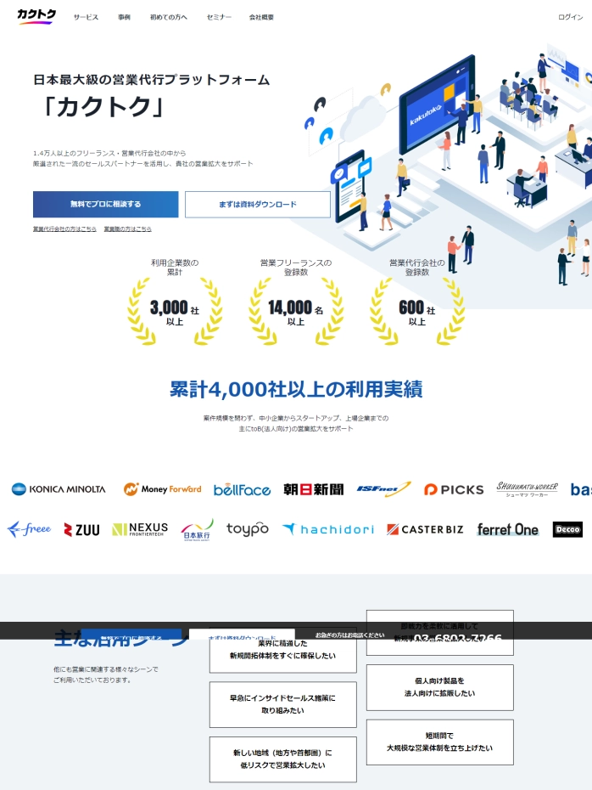Click the Money Forward logo
Viewport: 592px width, 790px height.
tap(163, 488)
